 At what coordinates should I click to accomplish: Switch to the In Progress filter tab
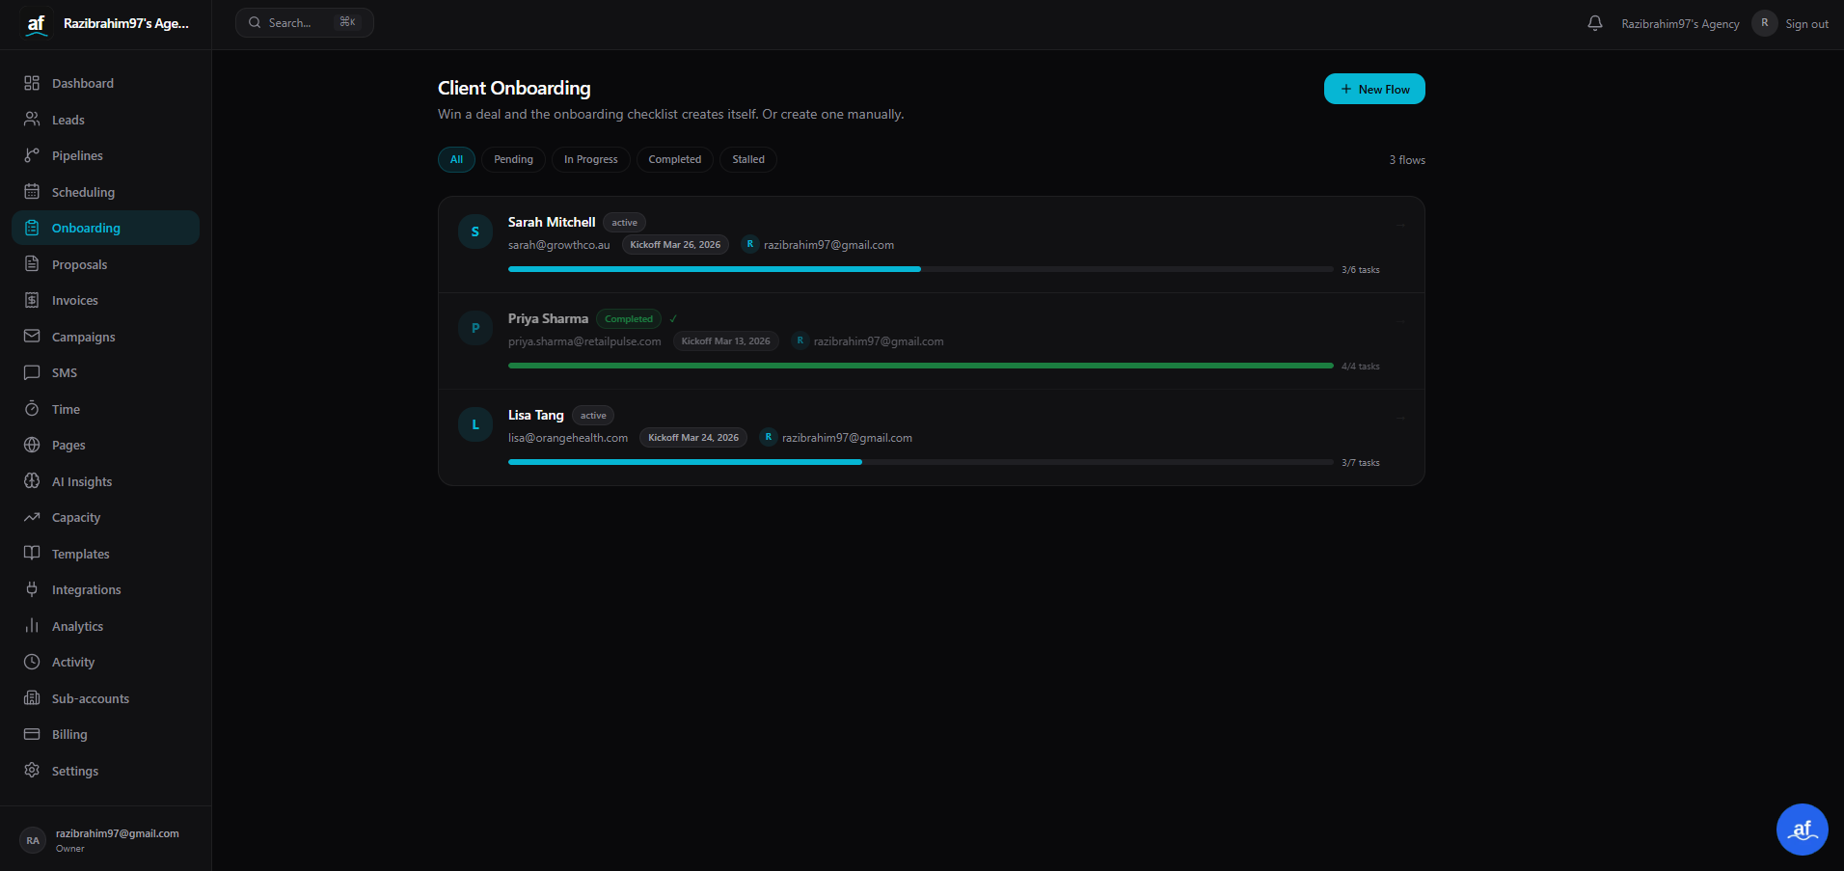coord(589,159)
